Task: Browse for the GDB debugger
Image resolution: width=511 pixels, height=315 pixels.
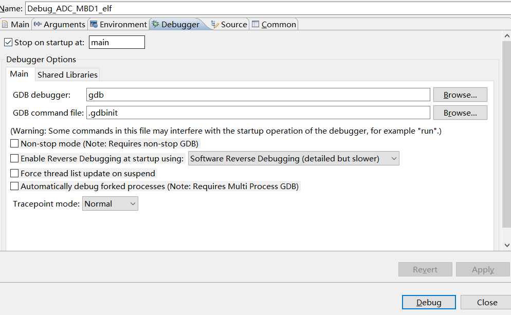Action: pyautogui.click(x=460, y=95)
